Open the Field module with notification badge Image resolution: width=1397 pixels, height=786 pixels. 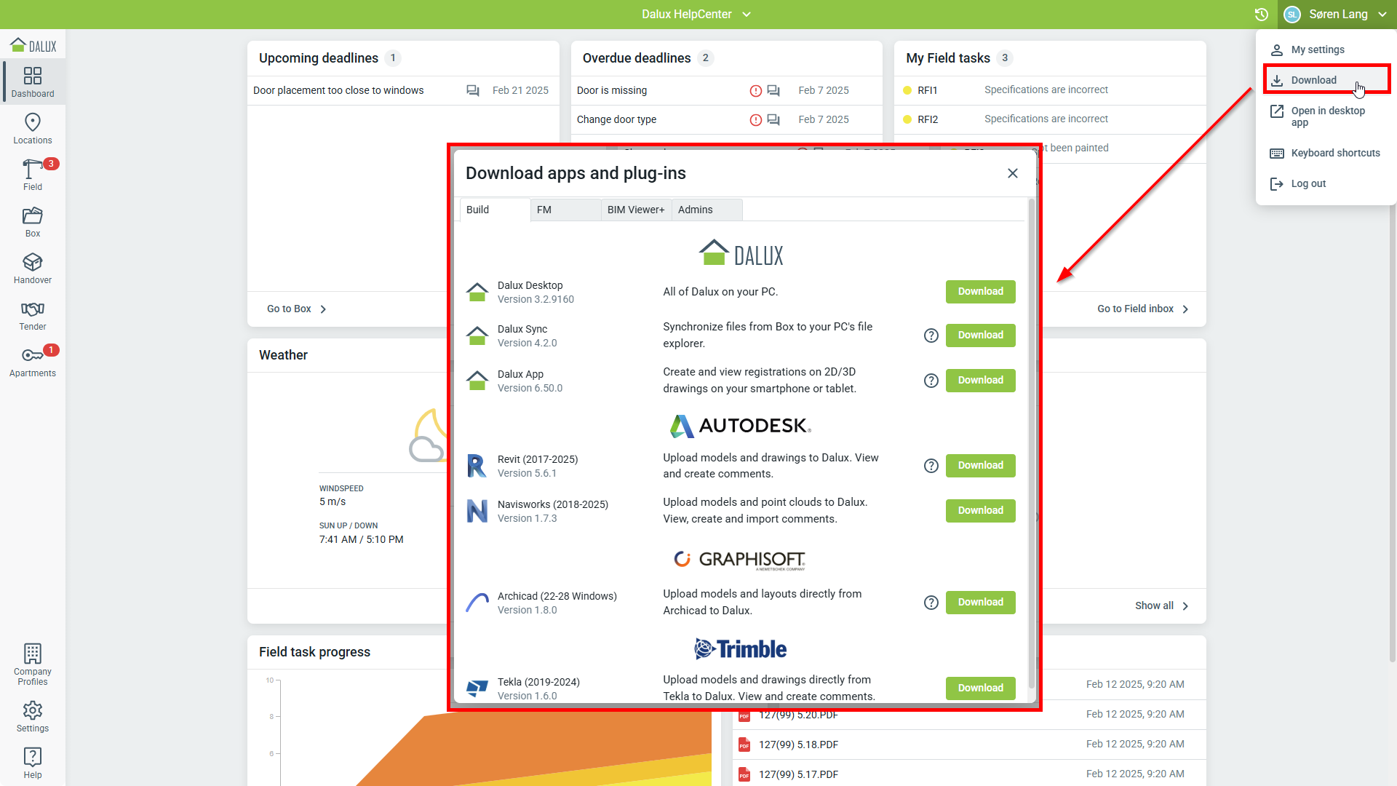(x=32, y=175)
